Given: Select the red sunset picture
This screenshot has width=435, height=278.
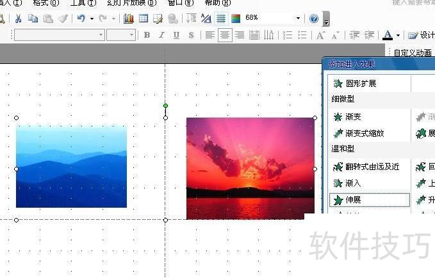Looking at the screenshot, I should (250, 168).
